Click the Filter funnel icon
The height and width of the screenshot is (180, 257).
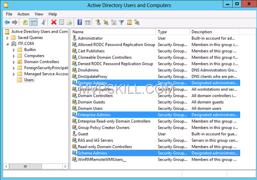(122, 22)
